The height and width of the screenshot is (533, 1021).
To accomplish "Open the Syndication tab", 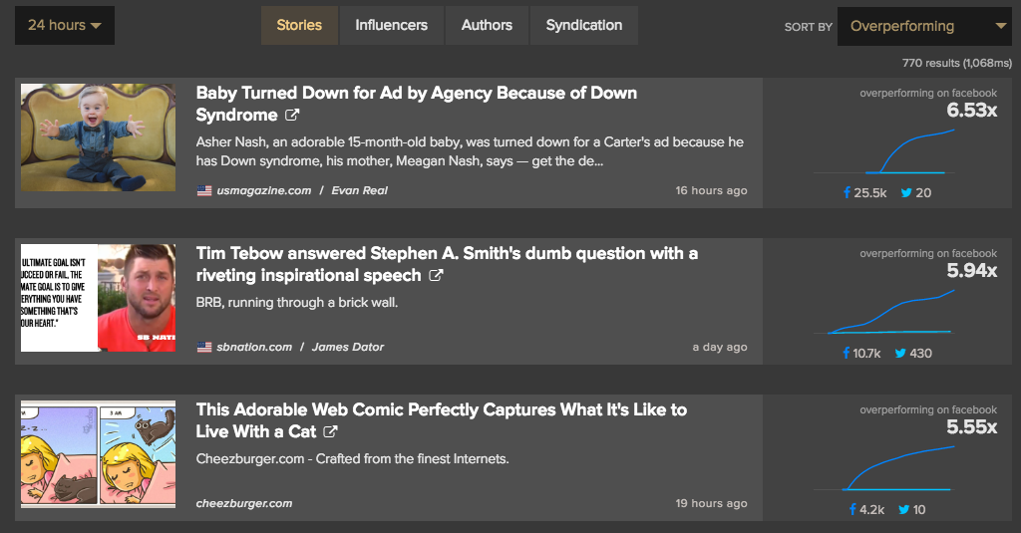I will [583, 25].
